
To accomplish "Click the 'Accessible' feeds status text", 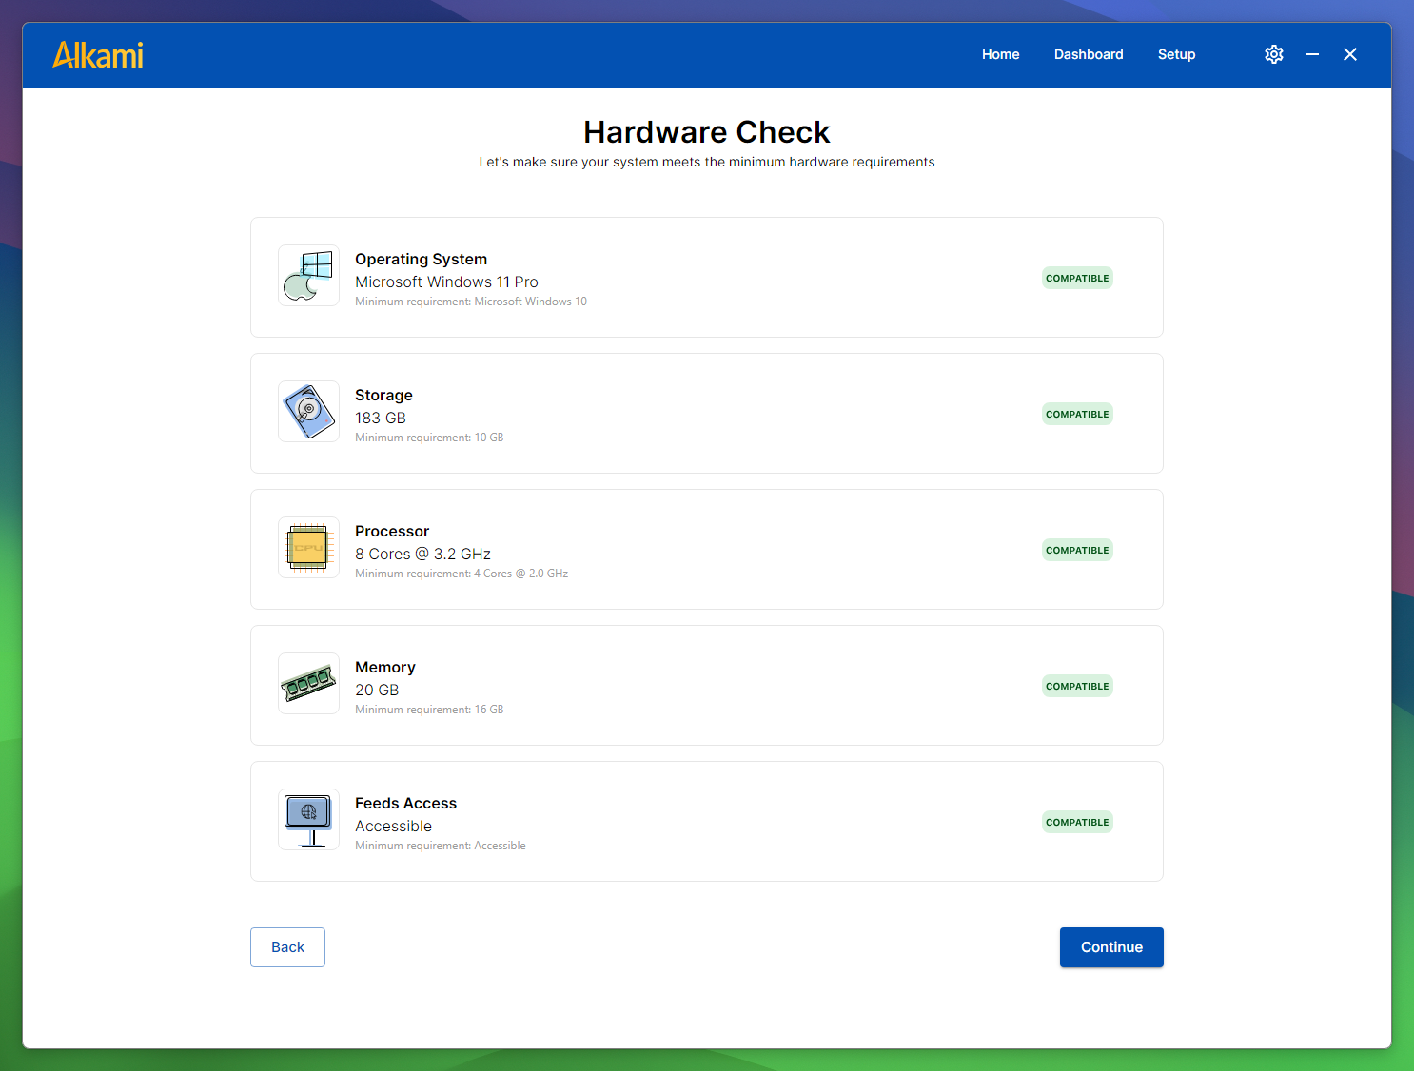I will [x=393, y=826].
